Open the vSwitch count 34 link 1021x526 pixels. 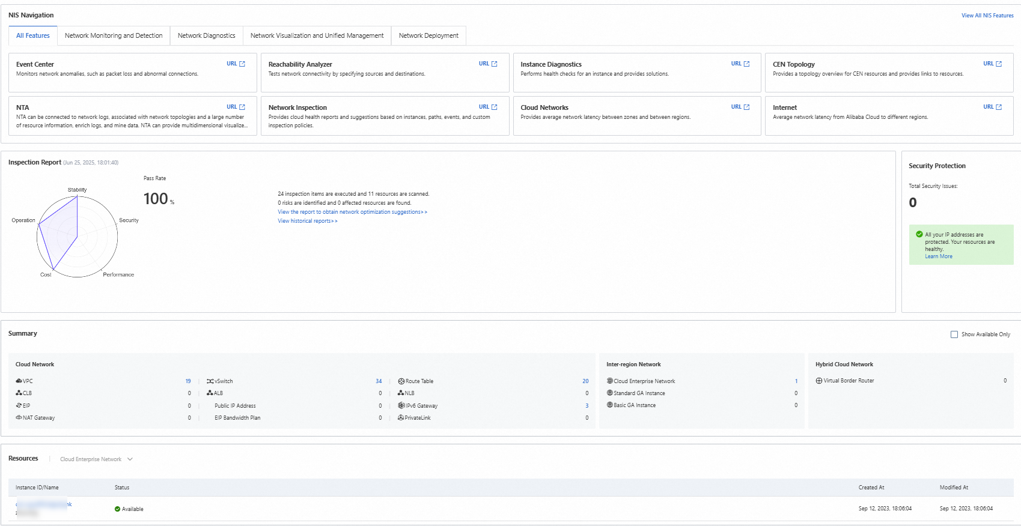(379, 381)
